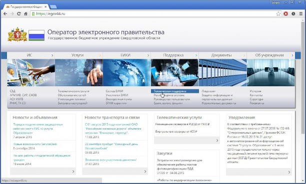Click the page vertical scrollbar
Image resolution: width=306 pixels, height=184 pixels.
302,78
